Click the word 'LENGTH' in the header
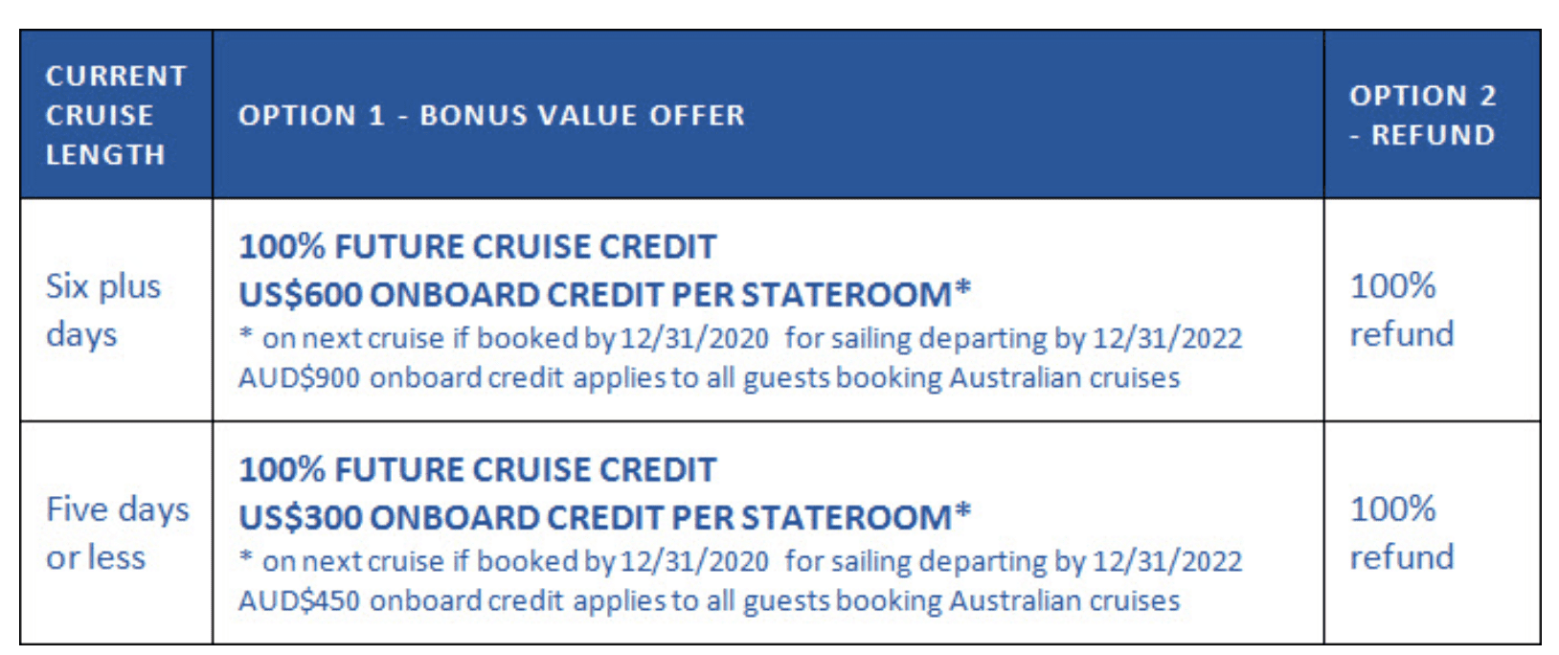 105,154
